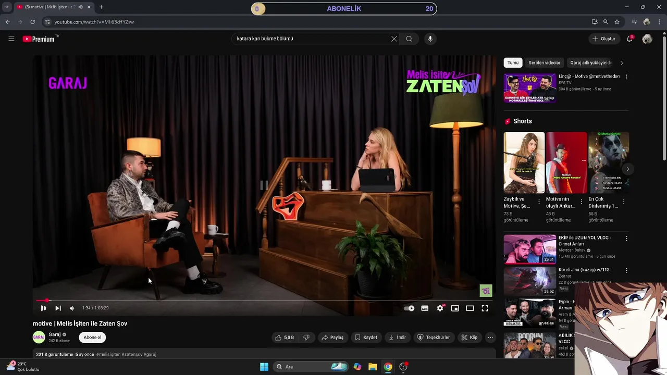Screen dimensions: 667x375
Task: Select the Seriden videolar chip
Action: point(545,63)
